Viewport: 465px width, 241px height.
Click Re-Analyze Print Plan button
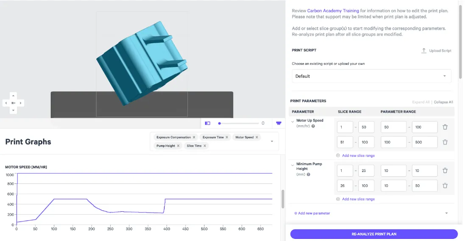374,234
